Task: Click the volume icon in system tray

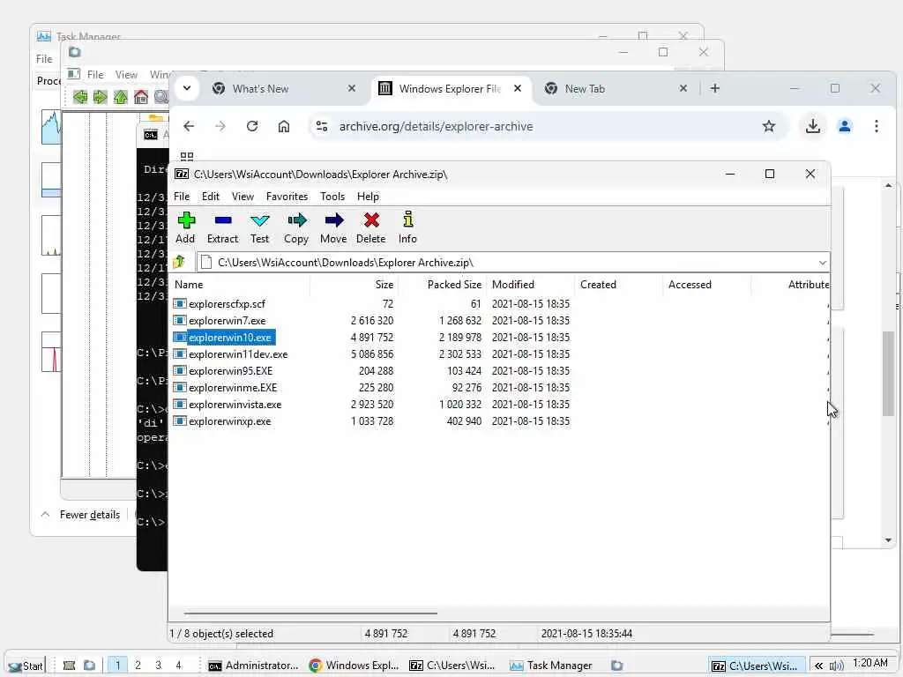Action: 836,666
